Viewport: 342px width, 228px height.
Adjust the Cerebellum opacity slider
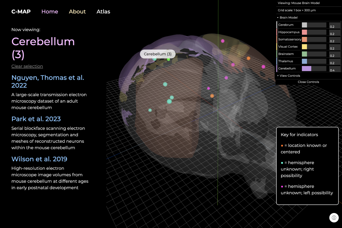[x=314, y=68]
